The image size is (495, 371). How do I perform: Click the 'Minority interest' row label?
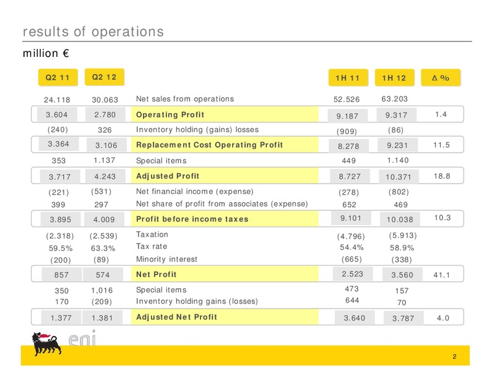pos(166,259)
